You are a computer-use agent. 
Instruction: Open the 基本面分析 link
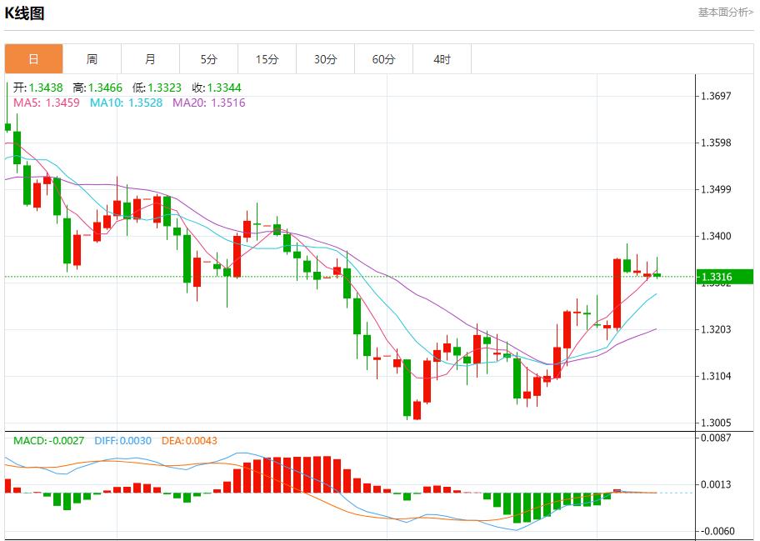pos(725,13)
